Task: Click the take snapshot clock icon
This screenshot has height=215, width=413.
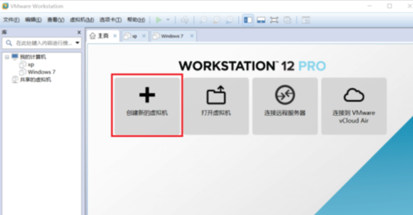Action: pyautogui.click(x=203, y=20)
